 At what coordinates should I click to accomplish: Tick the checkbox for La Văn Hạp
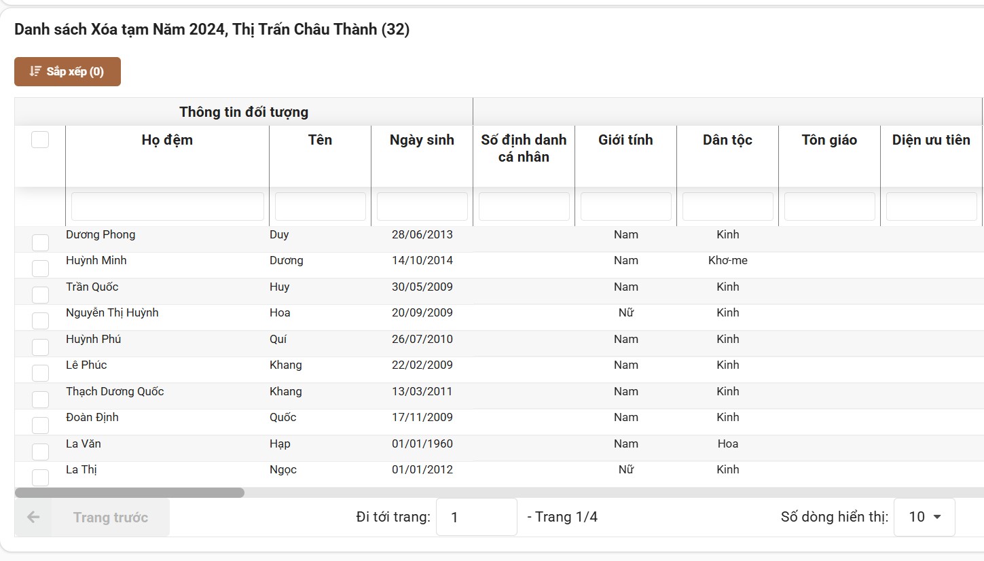(41, 452)
